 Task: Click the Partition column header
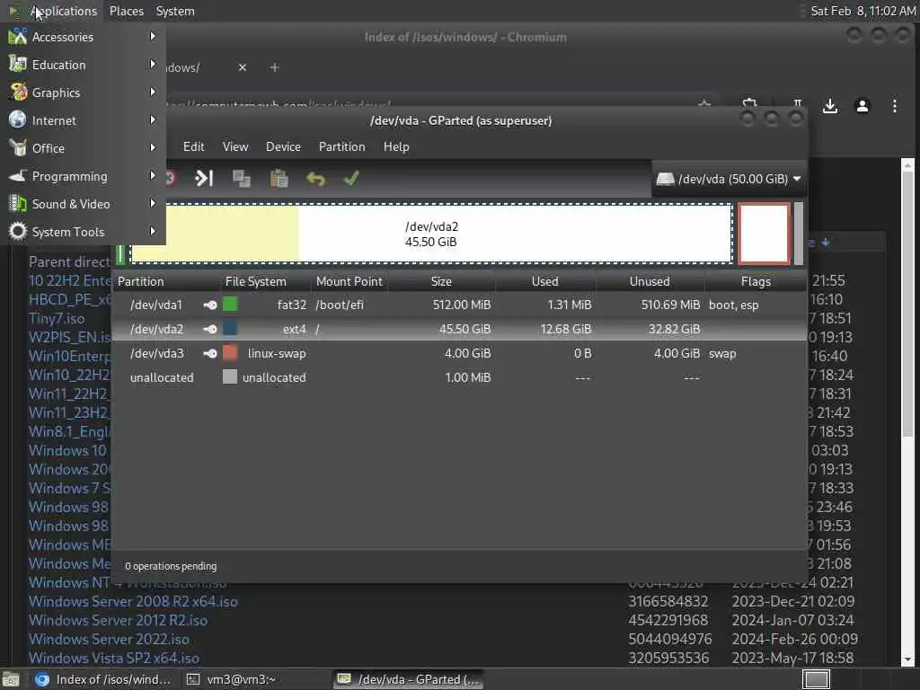[x=141, y=281]
